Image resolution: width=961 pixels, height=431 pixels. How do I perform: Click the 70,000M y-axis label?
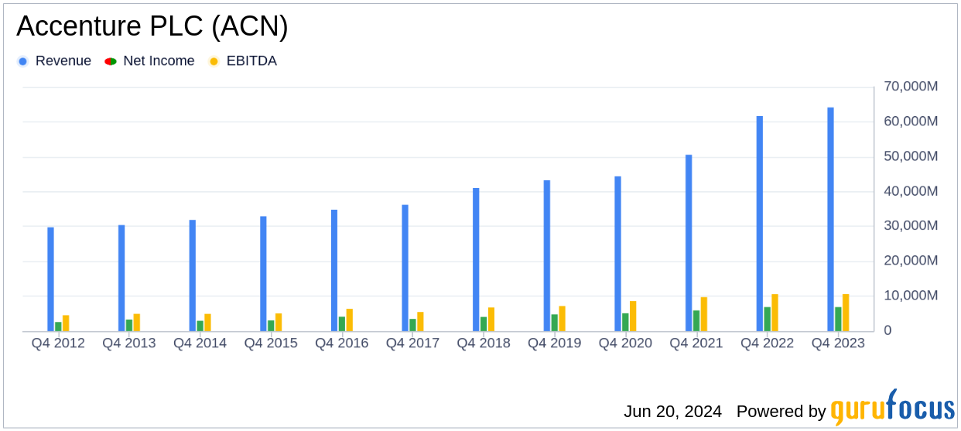point(909,87)
